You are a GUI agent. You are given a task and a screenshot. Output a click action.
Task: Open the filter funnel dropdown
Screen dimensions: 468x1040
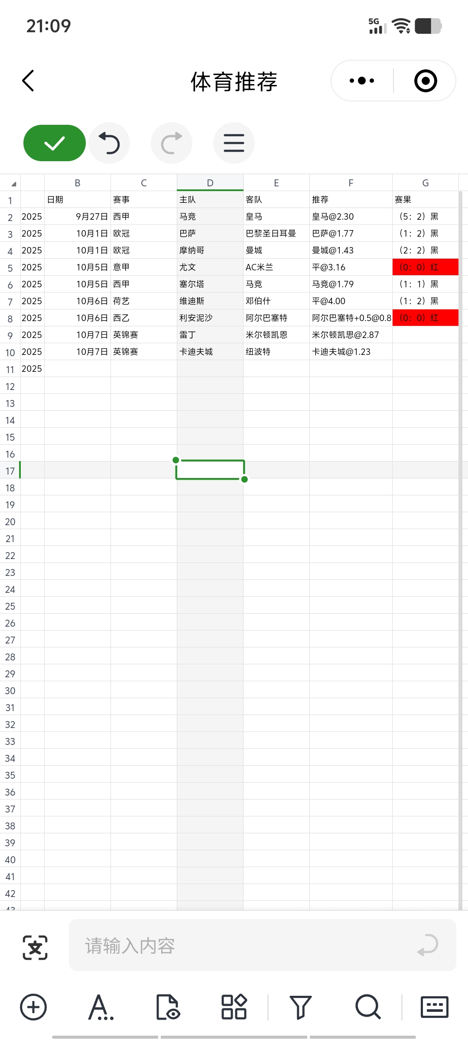(x=300, y=1007)
